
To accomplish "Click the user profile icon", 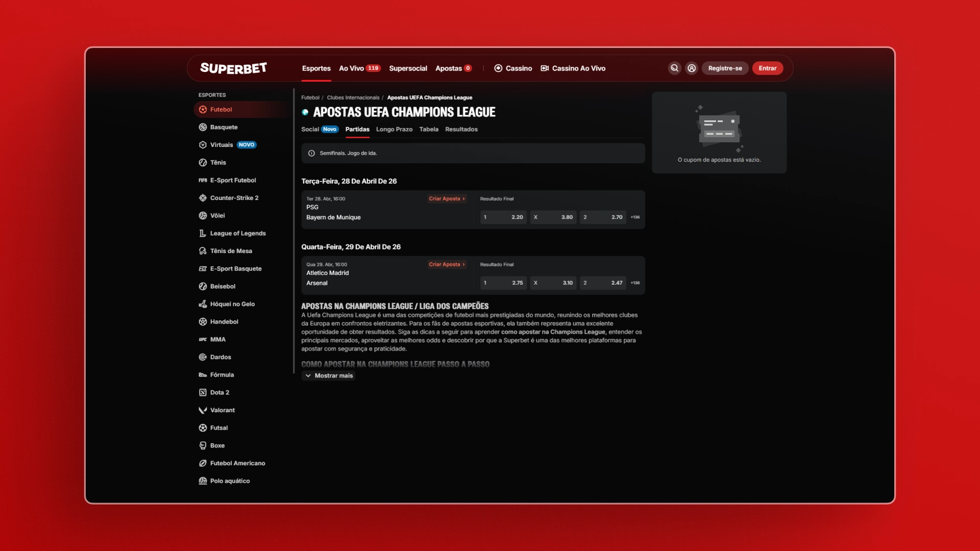I will pyautogui.click(x=692, y=68).
